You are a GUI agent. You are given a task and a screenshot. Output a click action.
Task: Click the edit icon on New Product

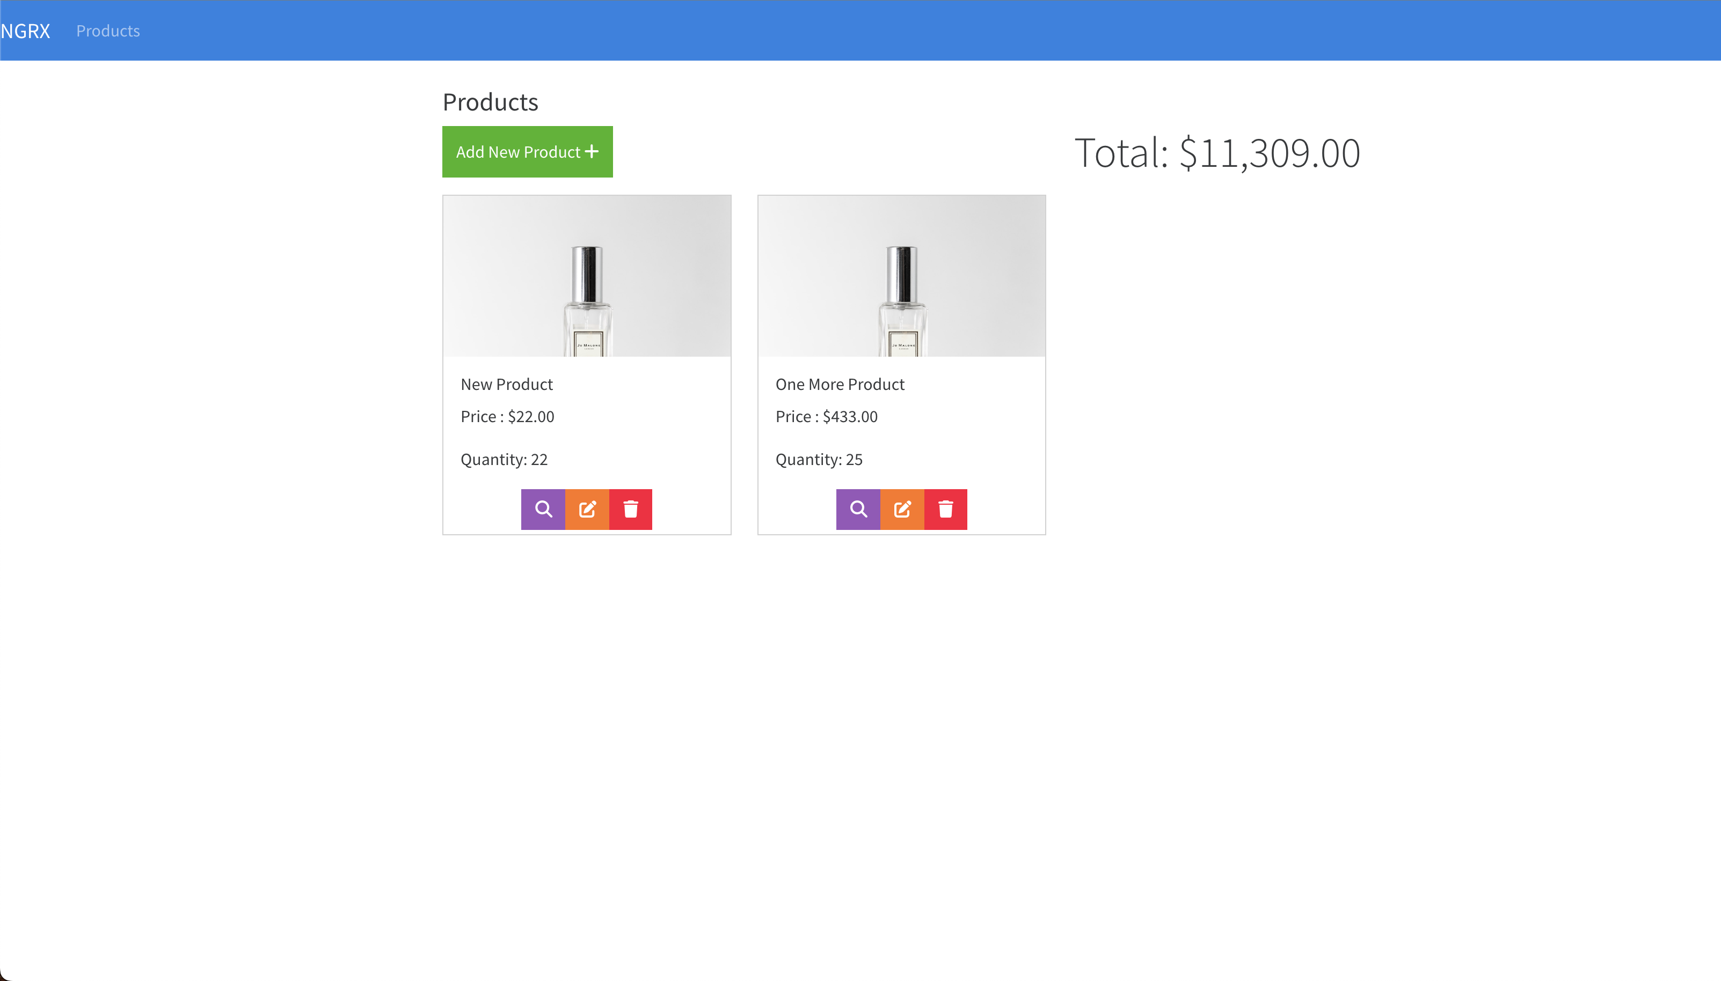[587, 508]
